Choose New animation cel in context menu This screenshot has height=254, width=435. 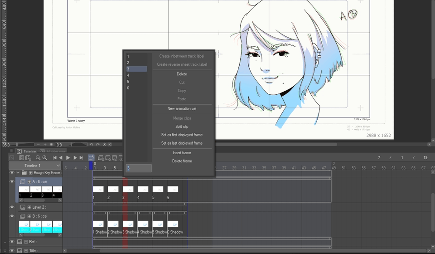click(x=182, y=108)
